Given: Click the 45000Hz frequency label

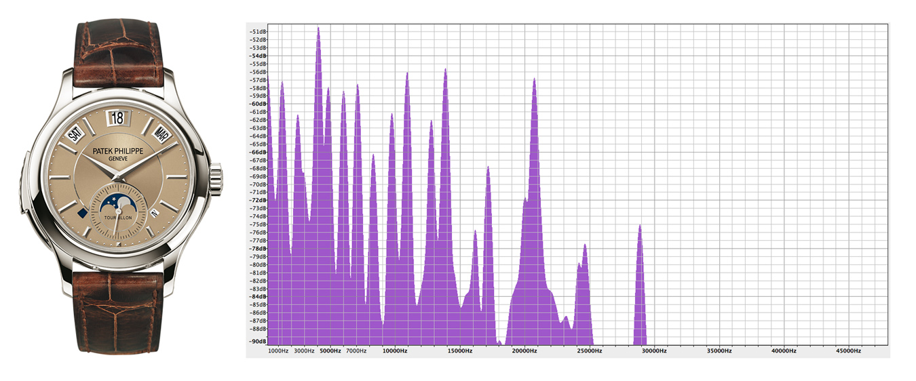Looking at the screenshot, I should point(848,351).
